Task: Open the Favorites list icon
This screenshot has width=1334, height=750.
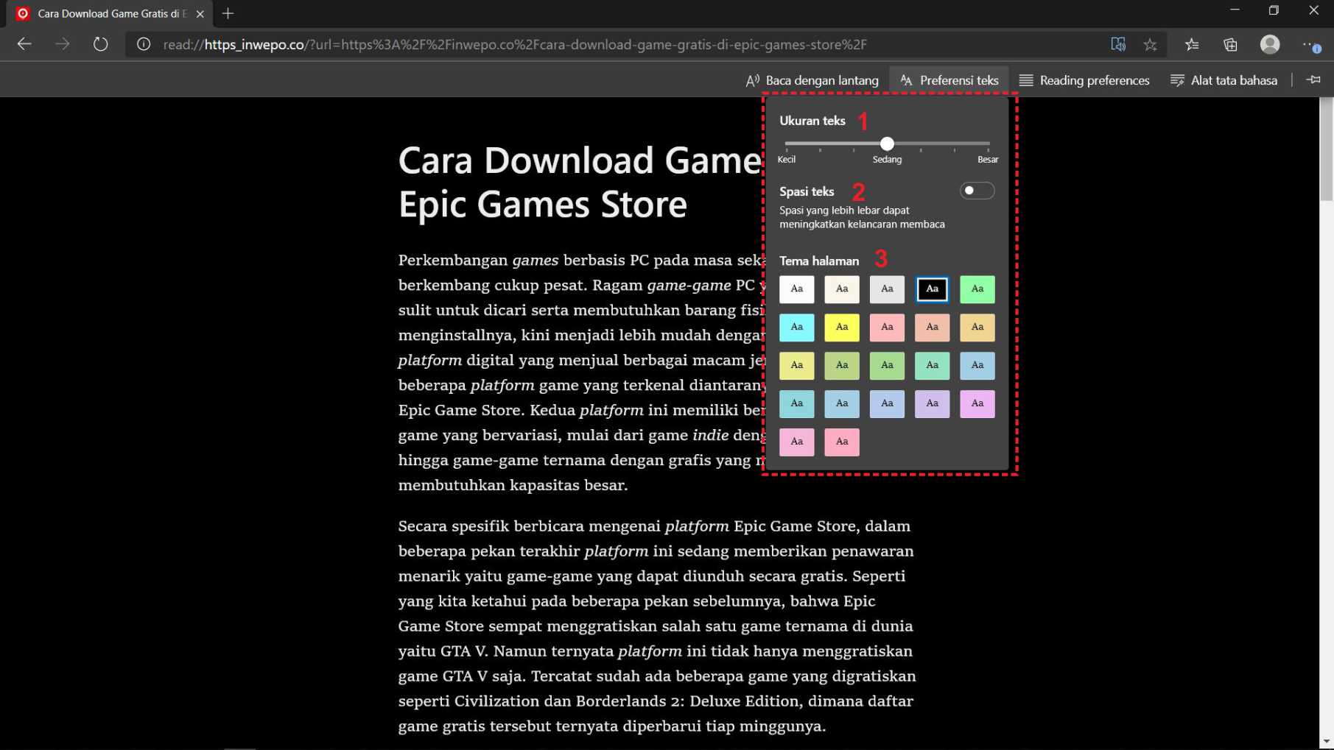Action: point(1192,44)
